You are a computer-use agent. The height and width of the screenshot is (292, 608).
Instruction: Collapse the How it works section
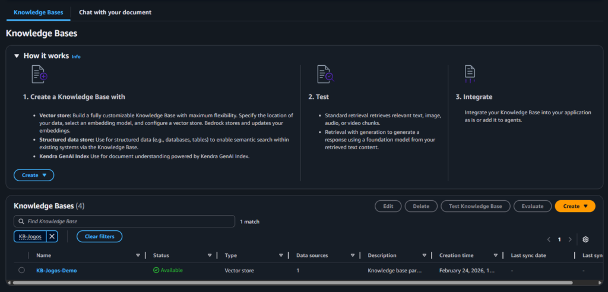(17, 56)
